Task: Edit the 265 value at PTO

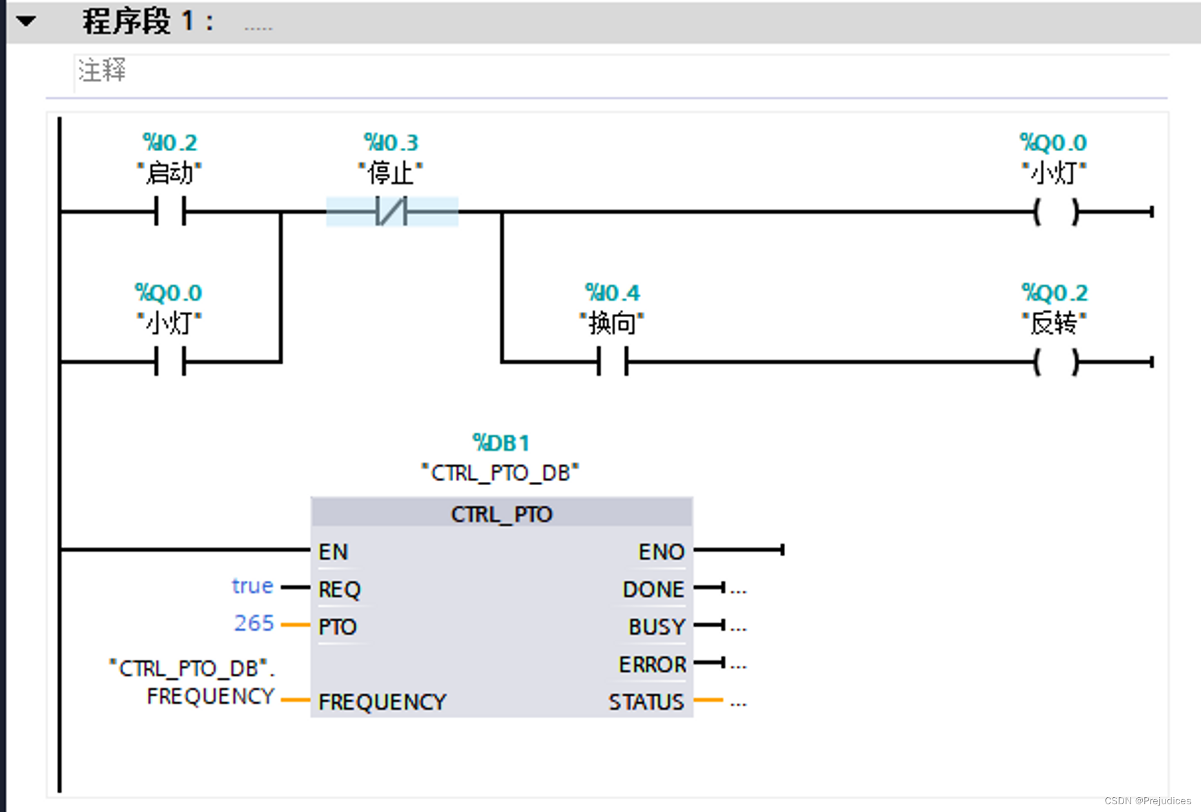Action: click(254, 623)
